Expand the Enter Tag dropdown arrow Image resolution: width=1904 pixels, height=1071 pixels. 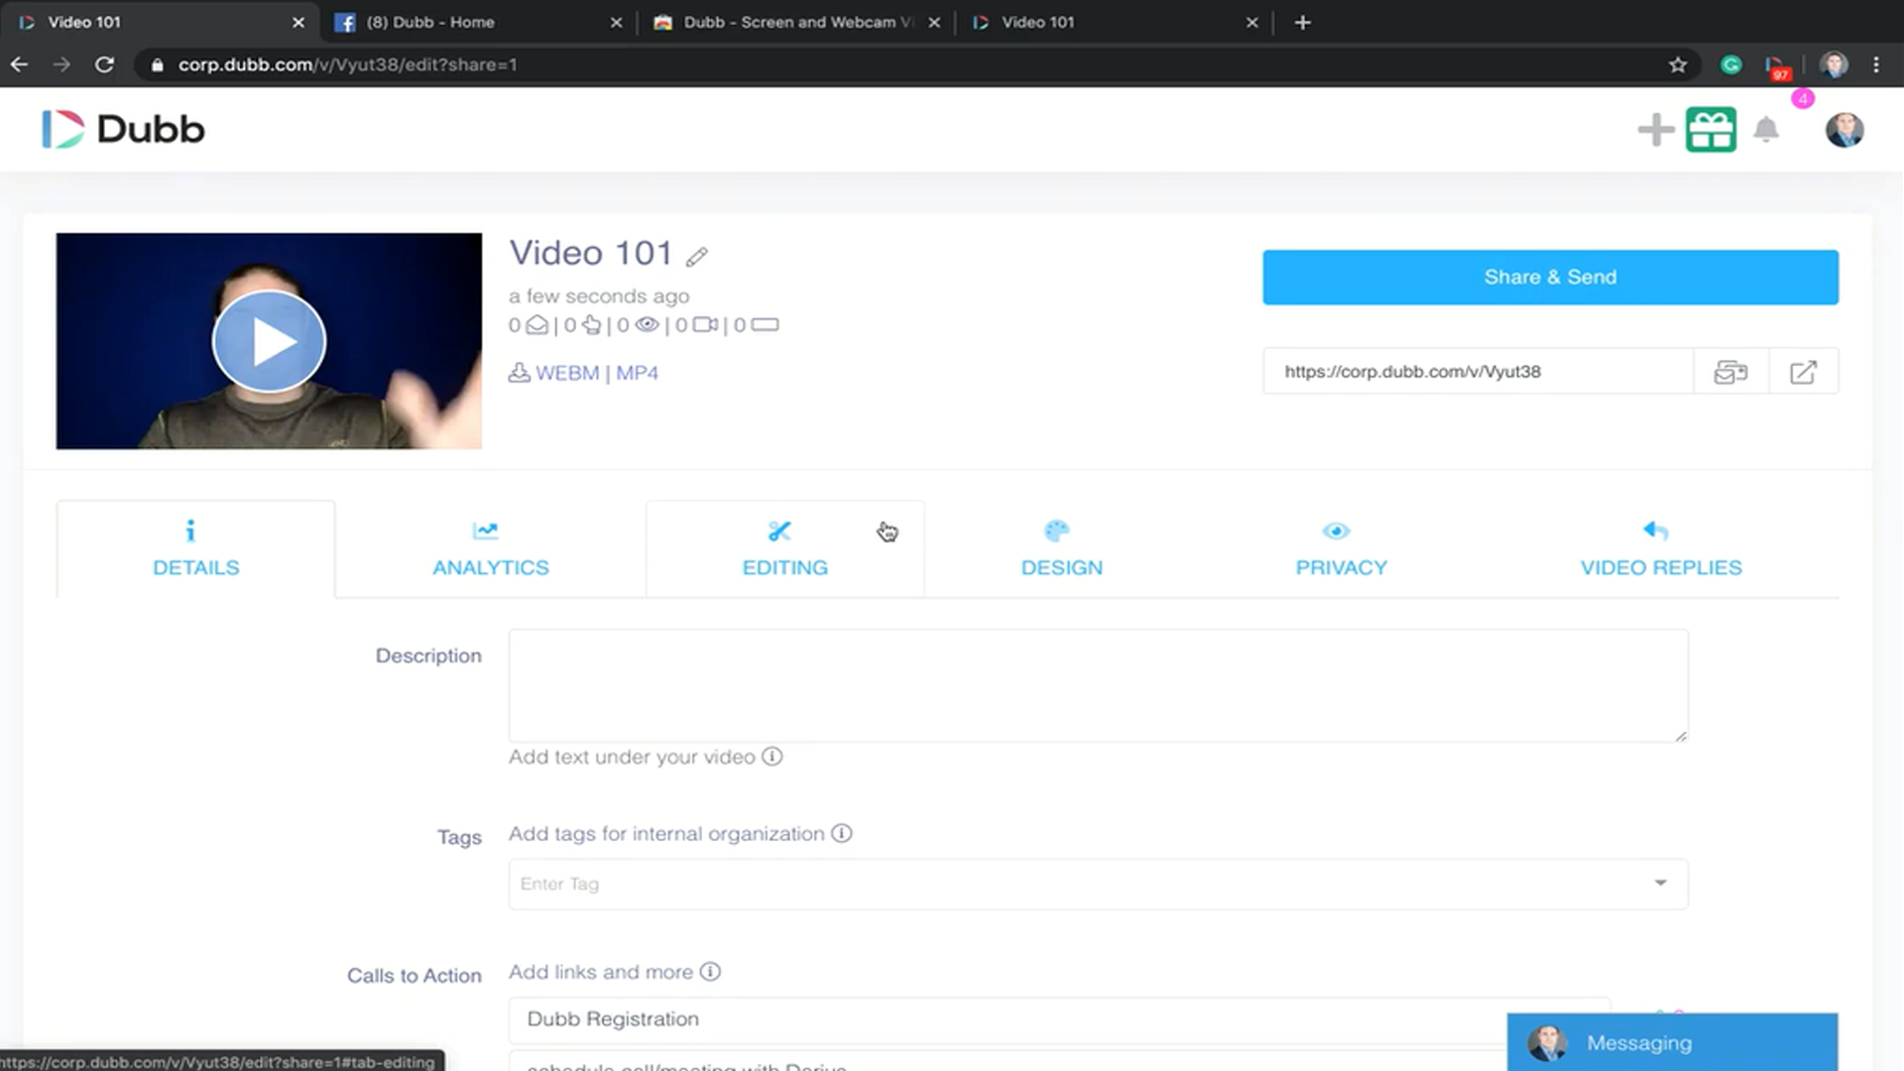(x=1660, y=883)
